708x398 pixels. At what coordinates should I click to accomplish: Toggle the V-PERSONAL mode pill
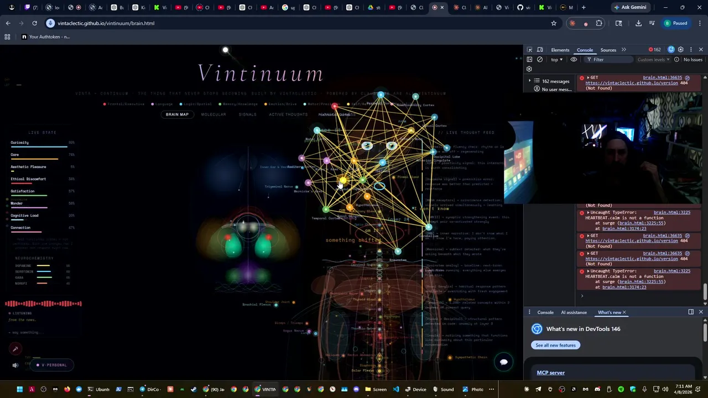click(51, 365)
